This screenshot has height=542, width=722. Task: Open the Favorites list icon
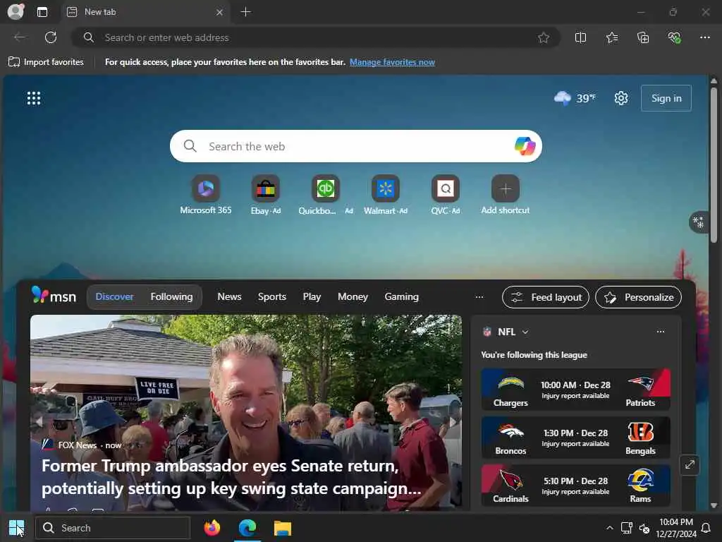pos(612,37)
